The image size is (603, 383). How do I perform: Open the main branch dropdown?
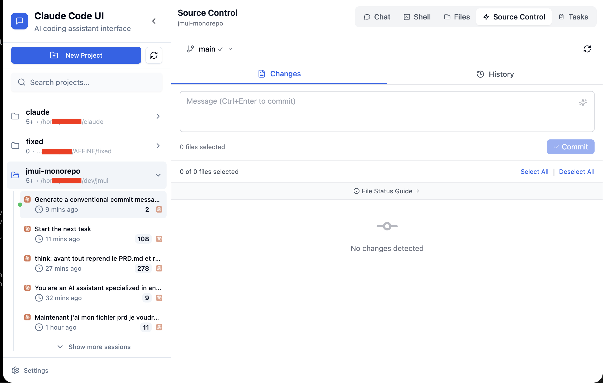pos(230,49)
